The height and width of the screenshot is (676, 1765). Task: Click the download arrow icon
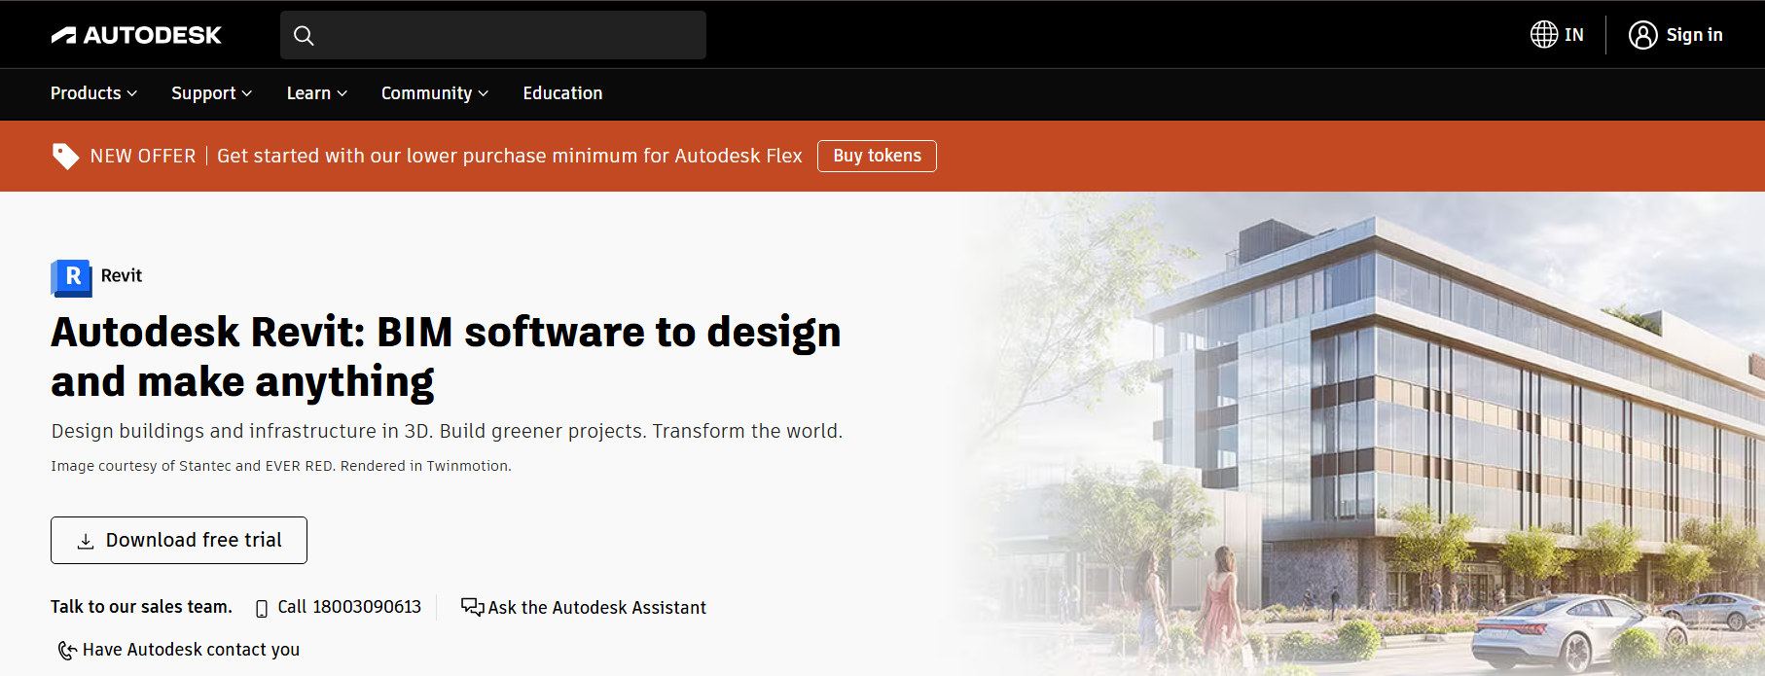point(86,541)
